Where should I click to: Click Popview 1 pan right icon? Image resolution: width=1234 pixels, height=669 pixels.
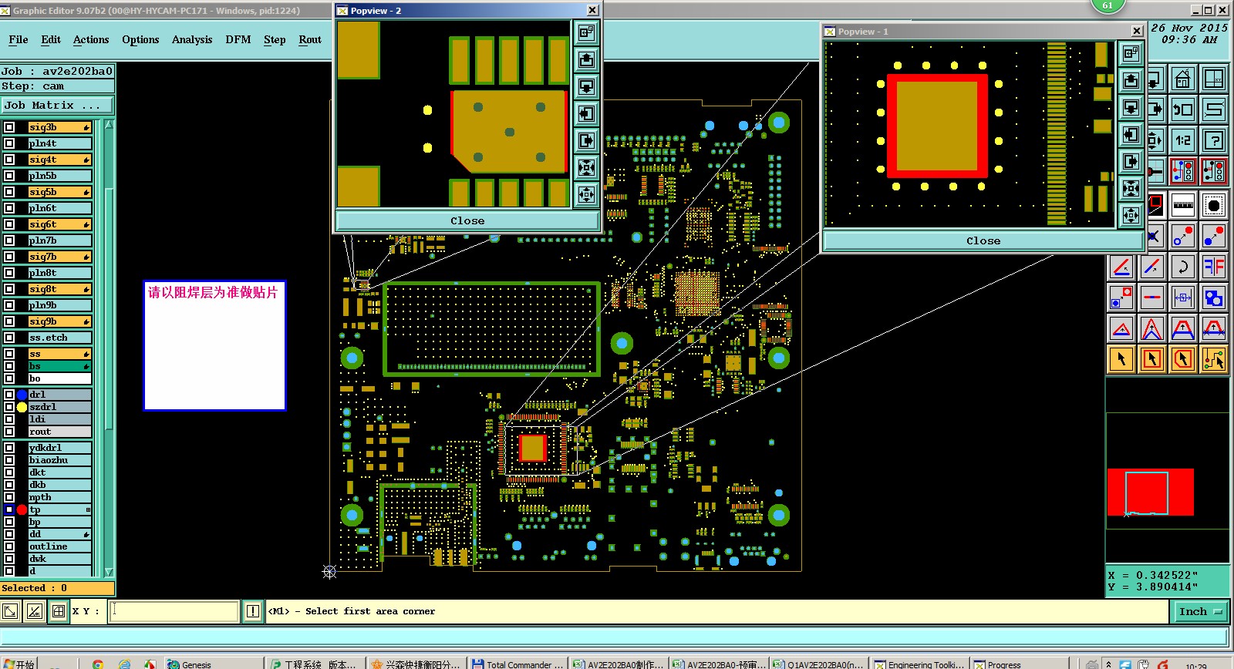coord(1131,161)
